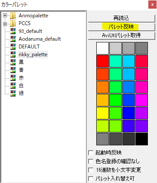The image size is (157, 183).
Task: Click the 93_default palette icon
Action: (13, 31)
